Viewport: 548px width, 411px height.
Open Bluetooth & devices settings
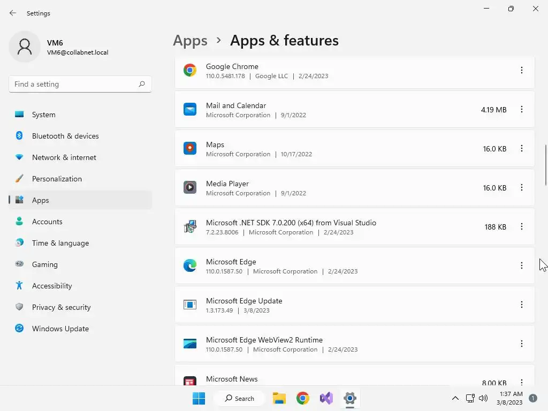pyautogui.click(x=65, y=136)
